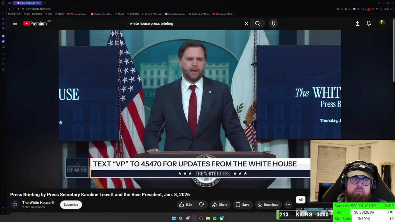Image resolution: width=395 pixels, height=222 pixels.
Task: Open The White House channel name link
Action: tap(36, 203)
